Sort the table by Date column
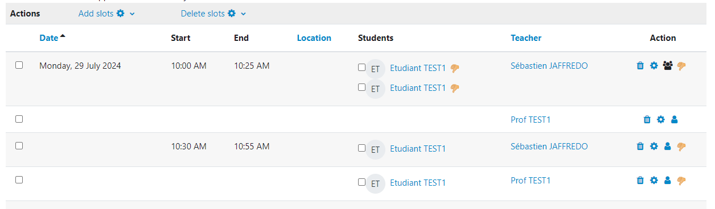The image size is (715, 209). (49, 38)
